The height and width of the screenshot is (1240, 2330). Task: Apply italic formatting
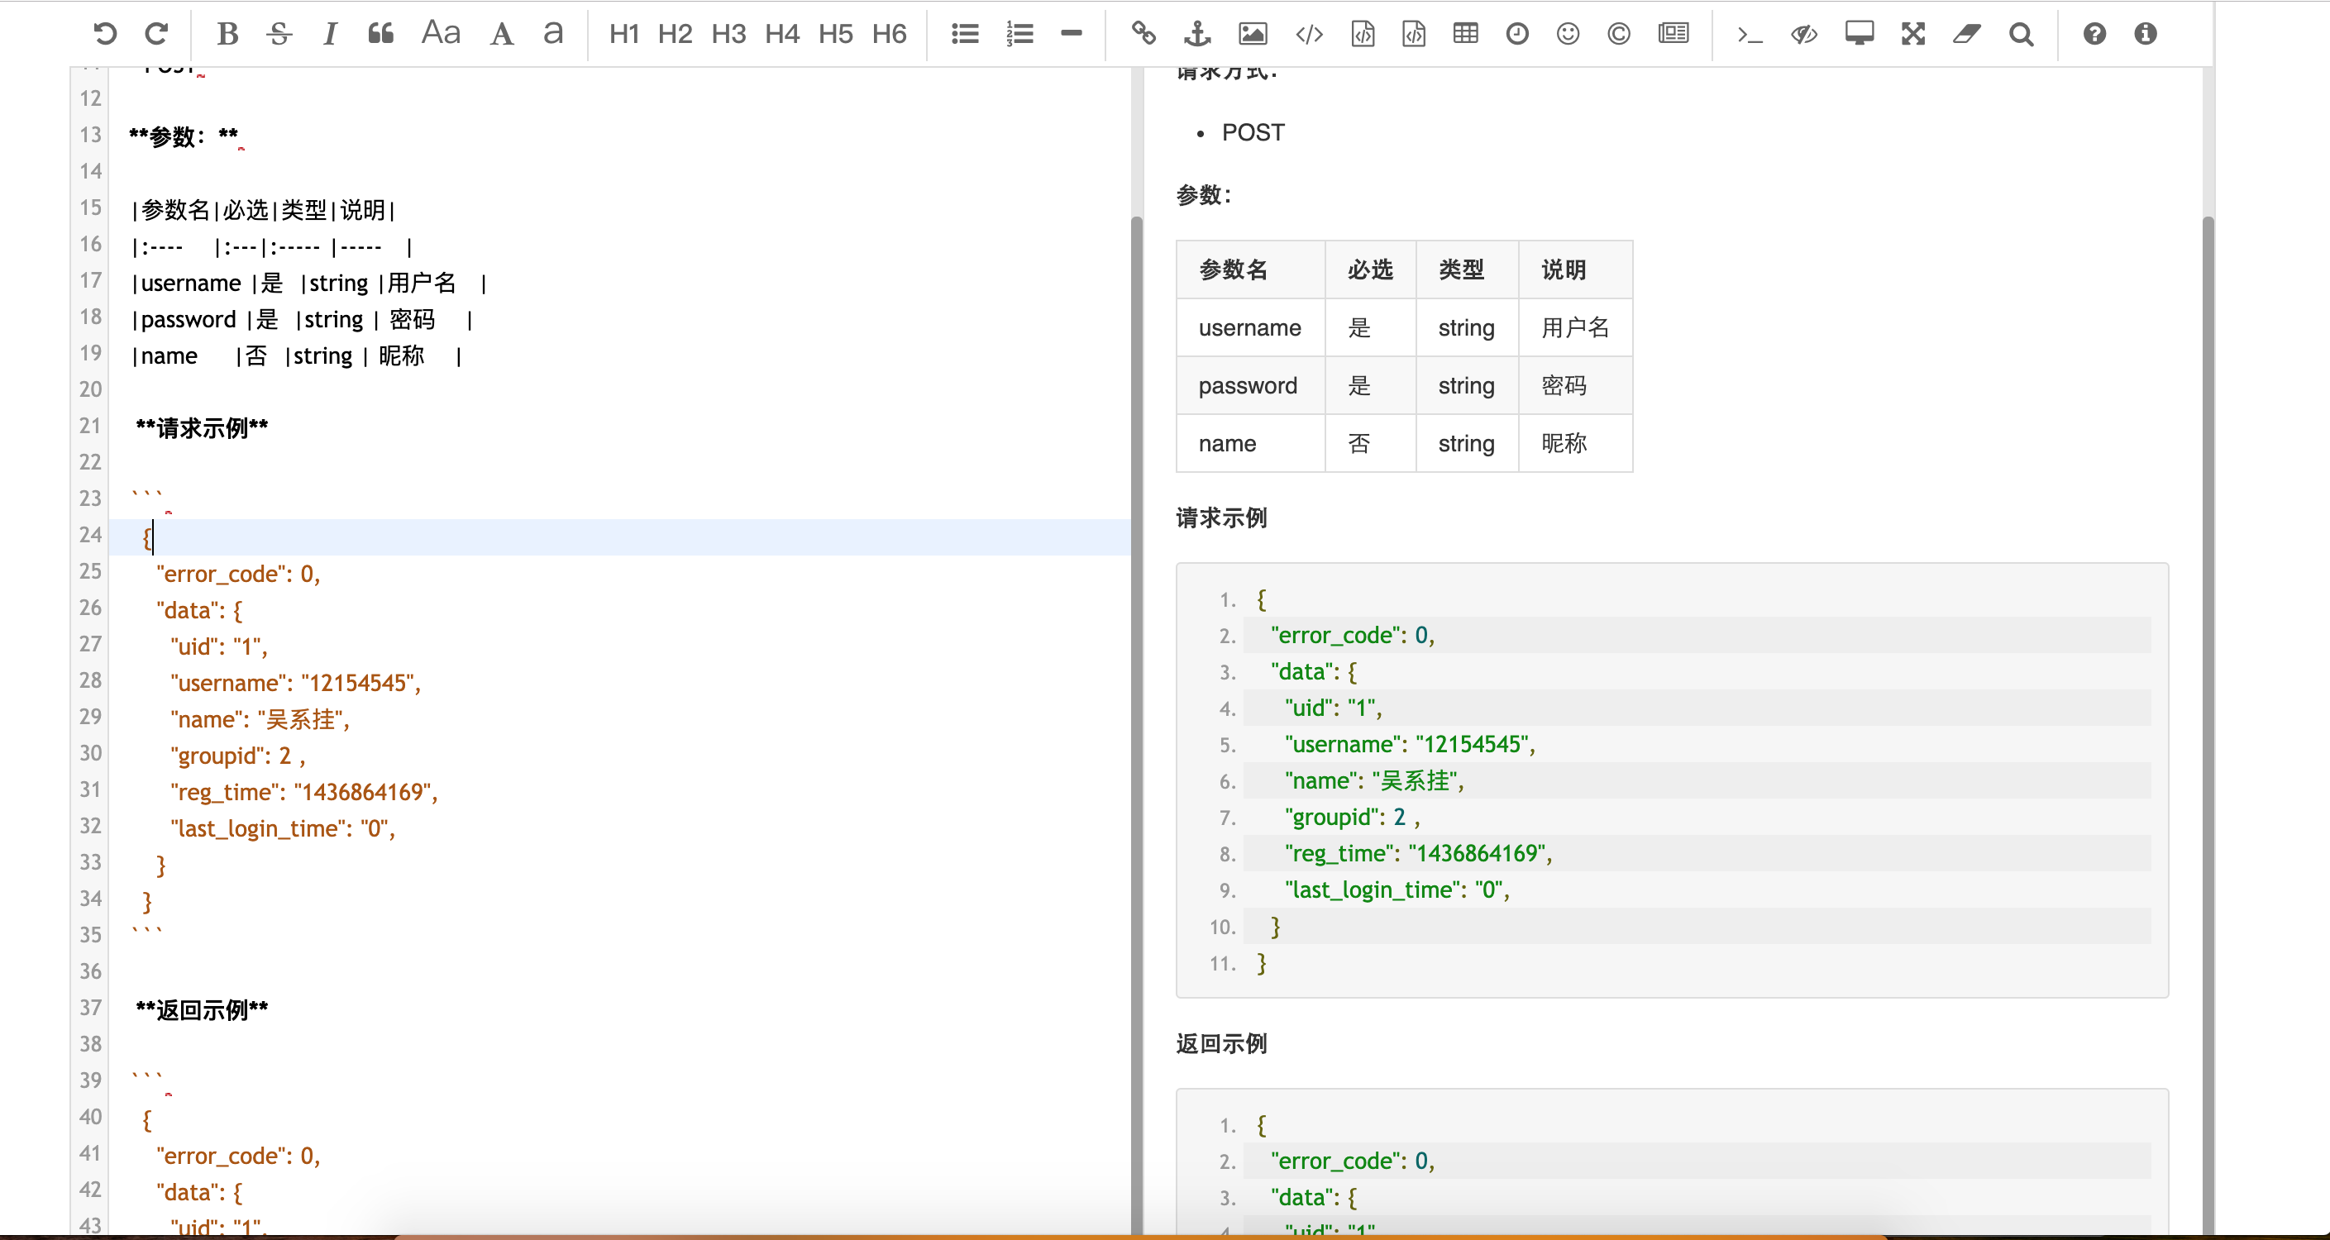coord(330,35)
